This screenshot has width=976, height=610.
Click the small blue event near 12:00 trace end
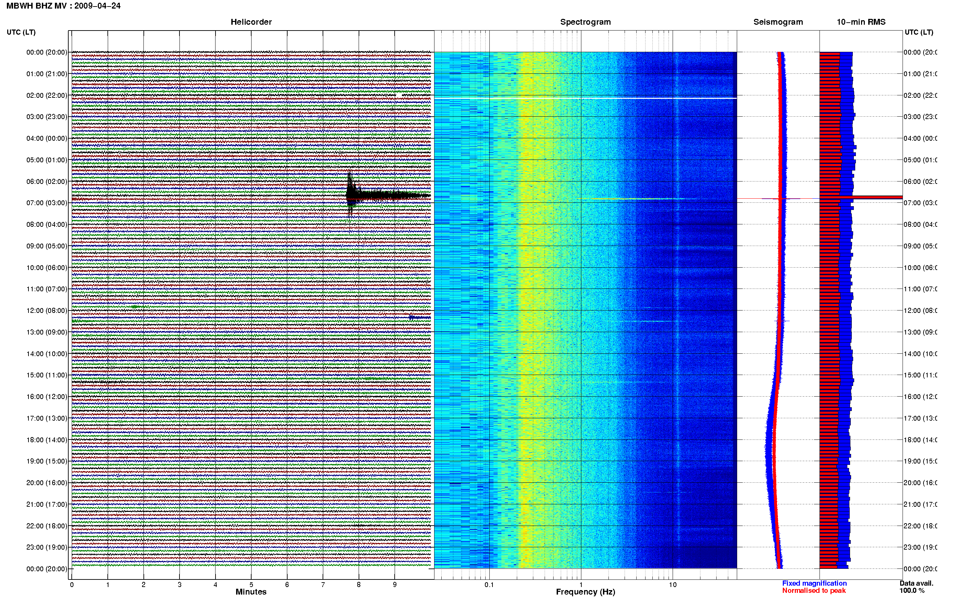(420, 317)
